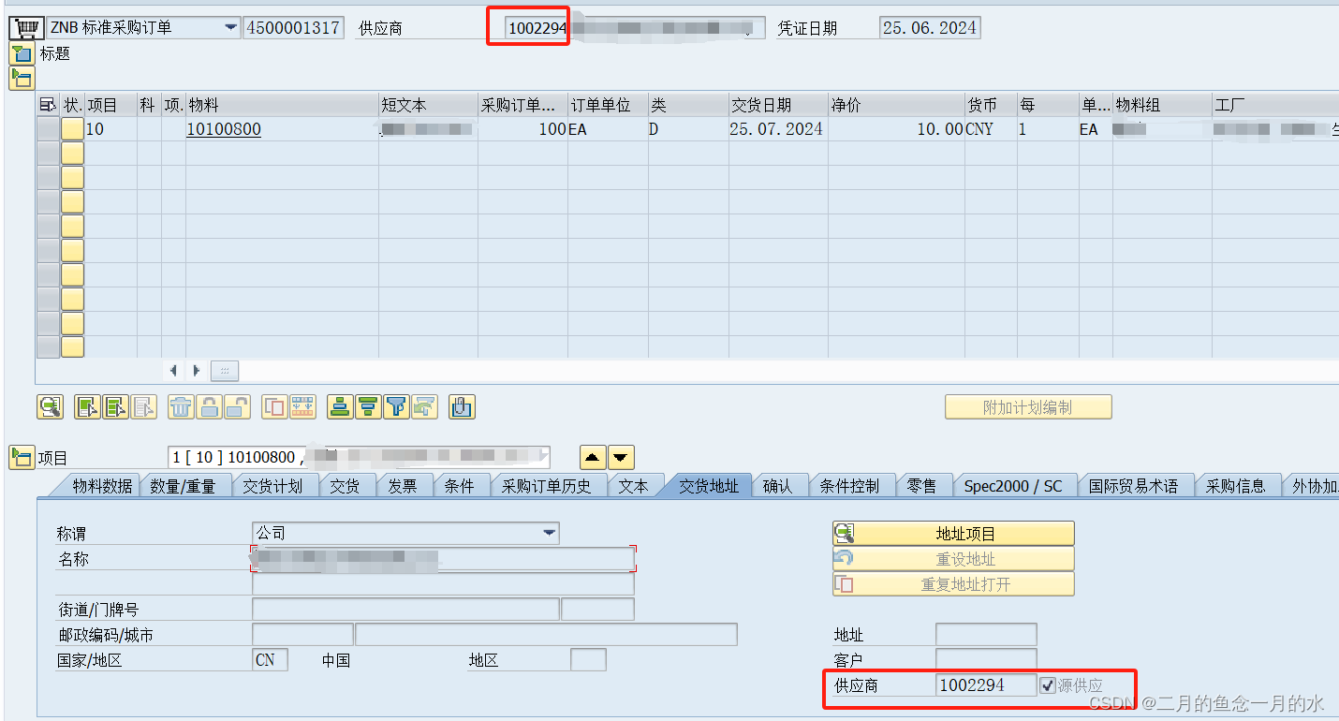1339x721 pixels.
Task: Open the 确认 tab
Action: coord(777,486)
